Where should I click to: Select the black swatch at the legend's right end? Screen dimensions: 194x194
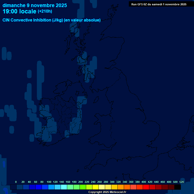(178, 187)
